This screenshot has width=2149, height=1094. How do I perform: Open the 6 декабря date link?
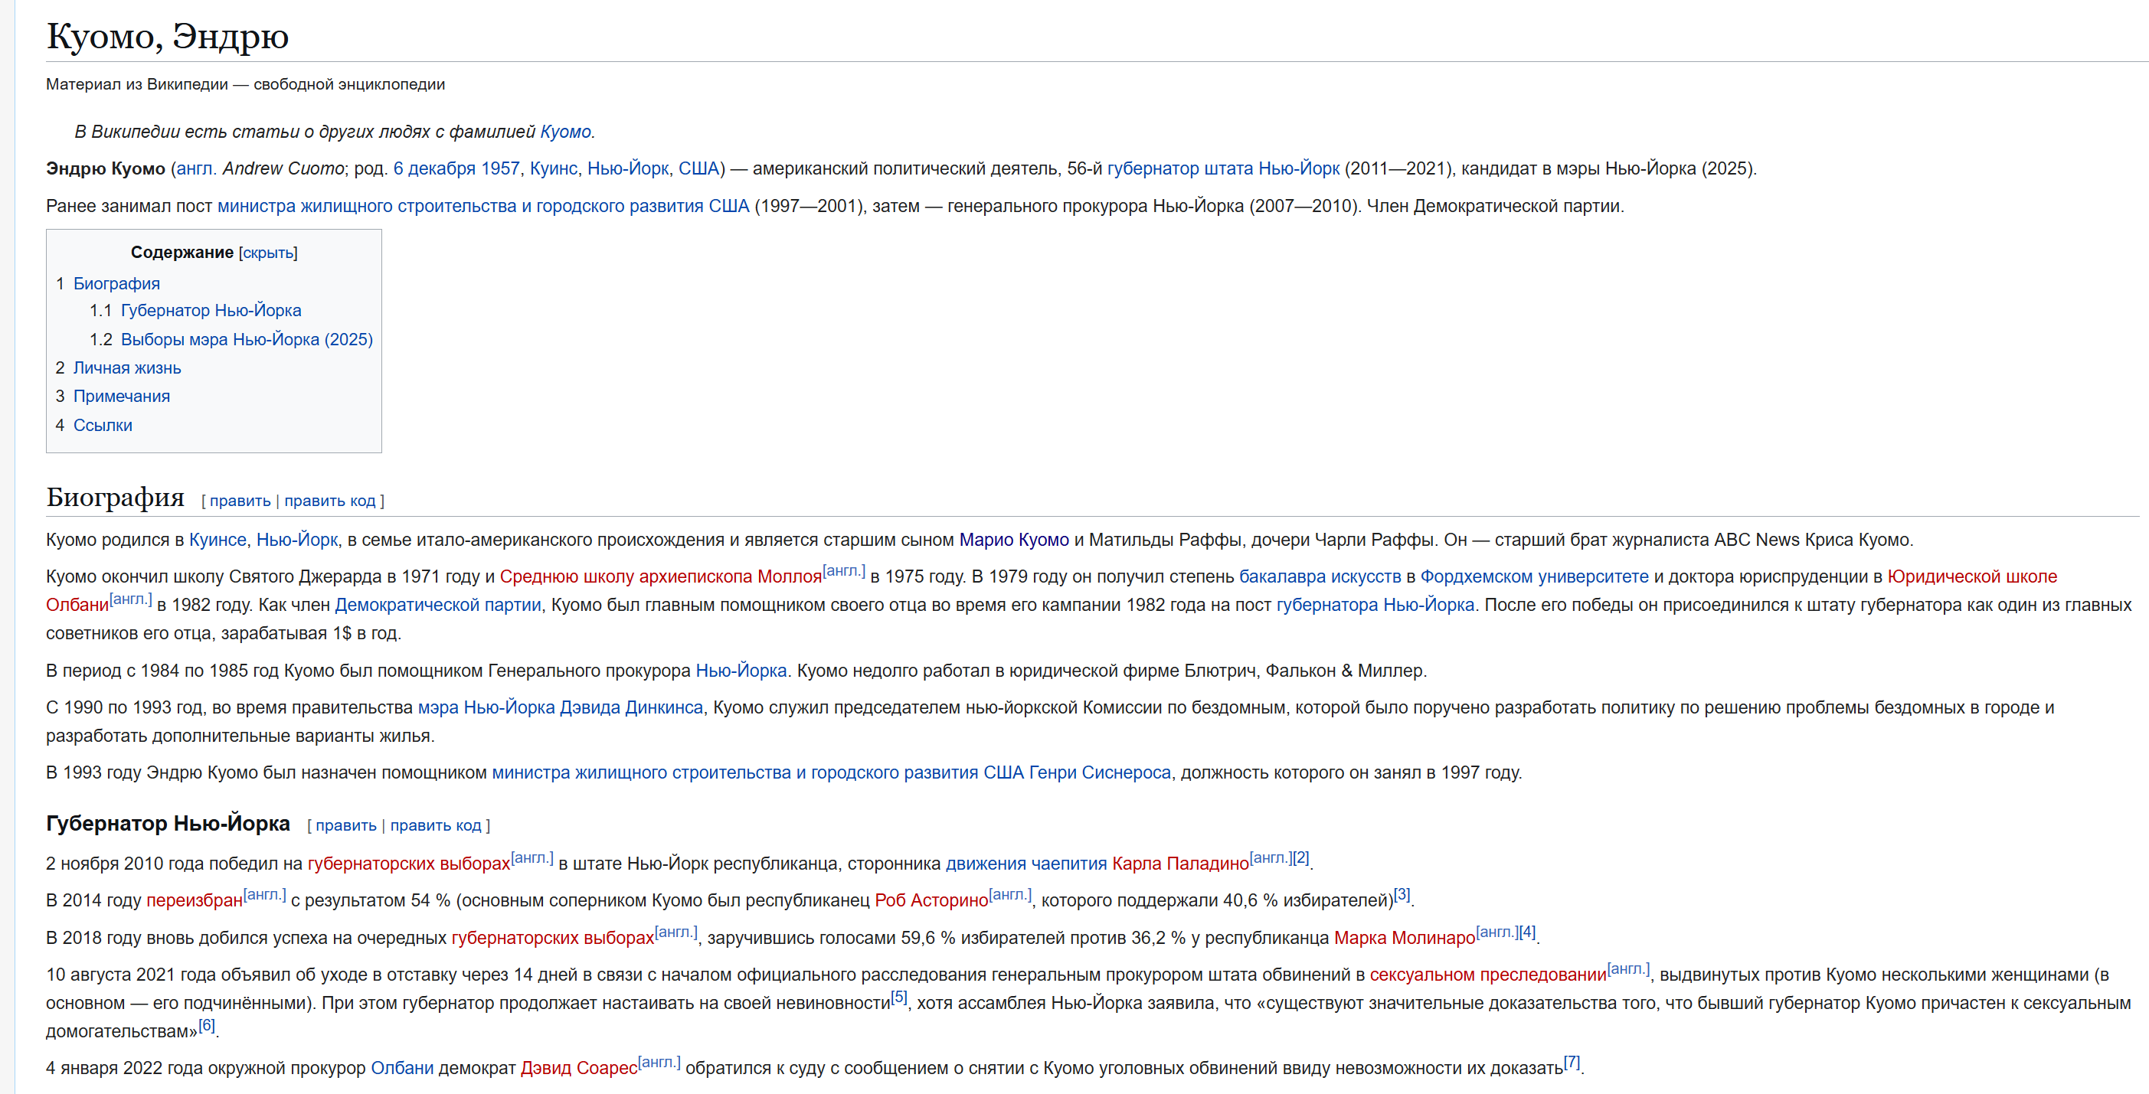[435, 168]
